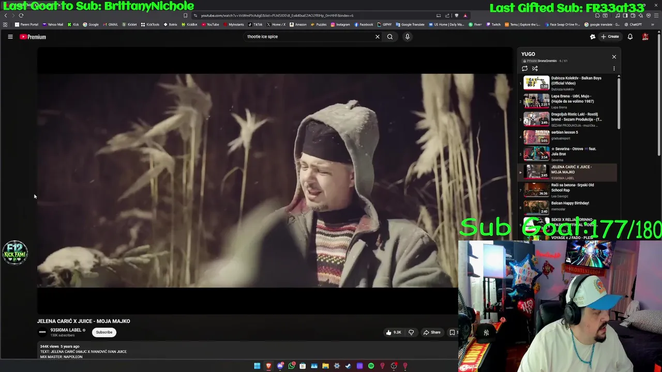Open the bookmarks apps grid icon
Viewport: 662px width, 372px height.
tap(5, 24)
